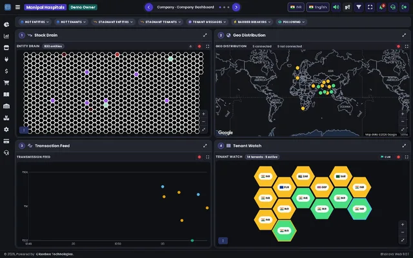Select the SAR tenant hexagon
The image size is (413, 258).
(x=341, y=176)
